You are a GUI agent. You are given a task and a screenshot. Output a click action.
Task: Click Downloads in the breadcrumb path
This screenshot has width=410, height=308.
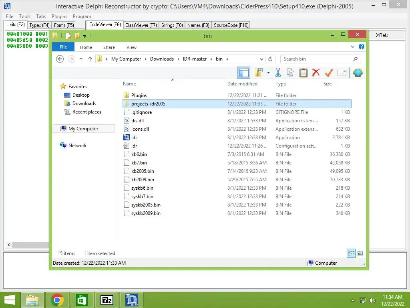[162, 59]
